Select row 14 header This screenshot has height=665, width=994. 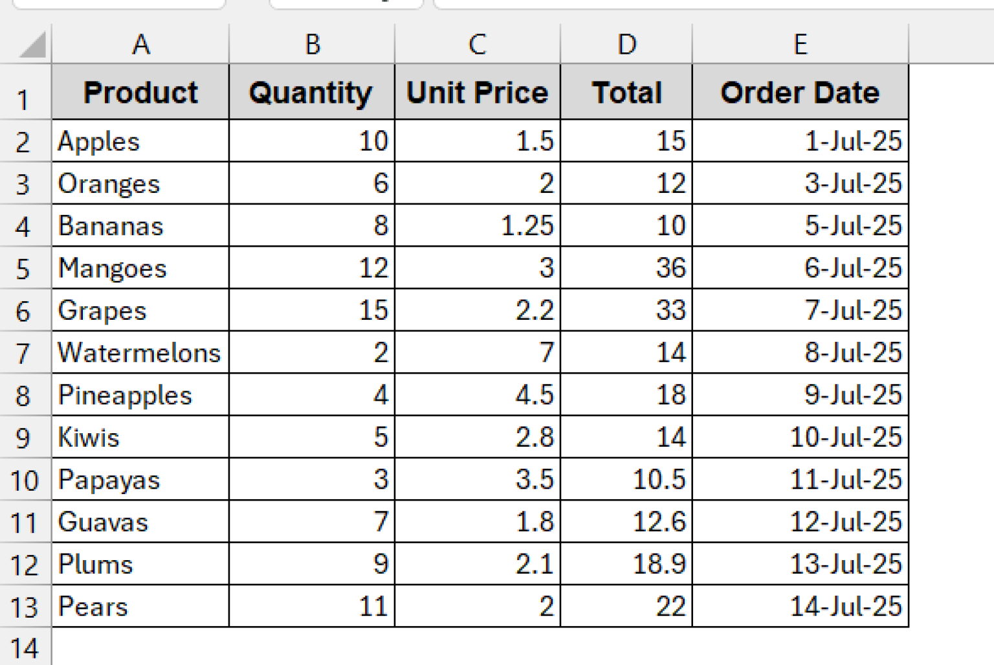click(25, 647)
